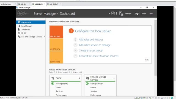
Task: Click the Dashboard sidebar icon
Action: click(x=19, y=22)
